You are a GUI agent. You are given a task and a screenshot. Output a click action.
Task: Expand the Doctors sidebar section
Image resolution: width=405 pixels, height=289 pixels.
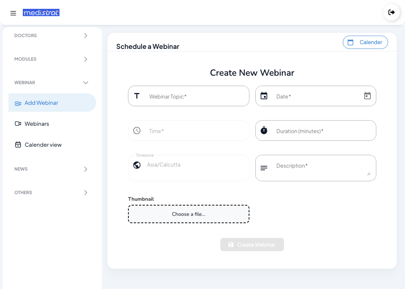(x=85, y=36)
